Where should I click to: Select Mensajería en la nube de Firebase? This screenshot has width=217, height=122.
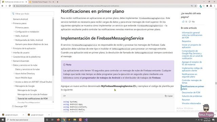tap(33, 94)
